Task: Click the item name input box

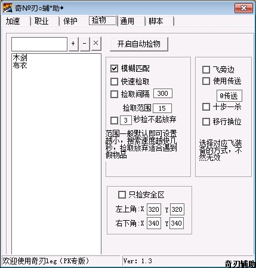Action: click(39, 44)
